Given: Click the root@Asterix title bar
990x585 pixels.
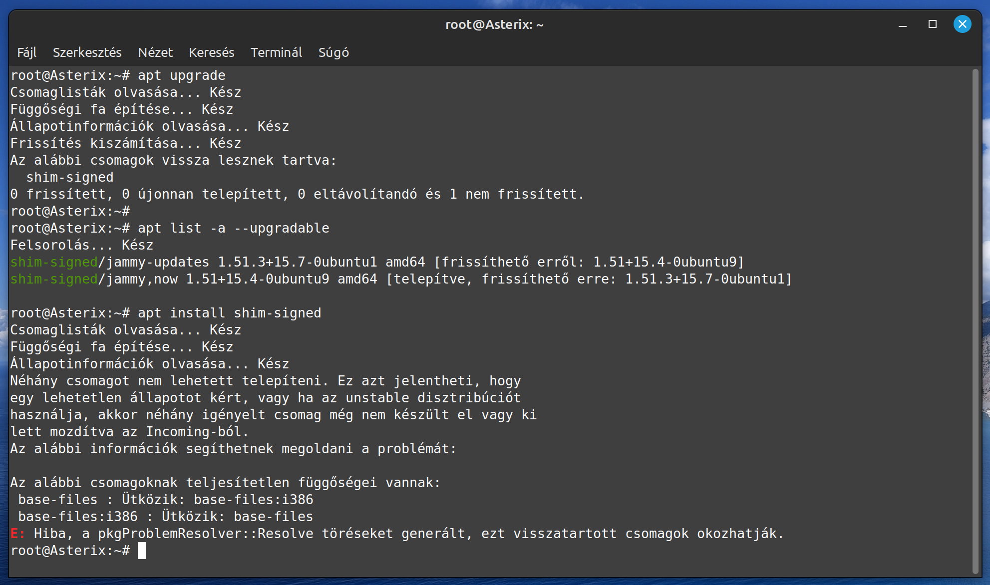Looking at the screenshot, I should click(x=494, y=24).
